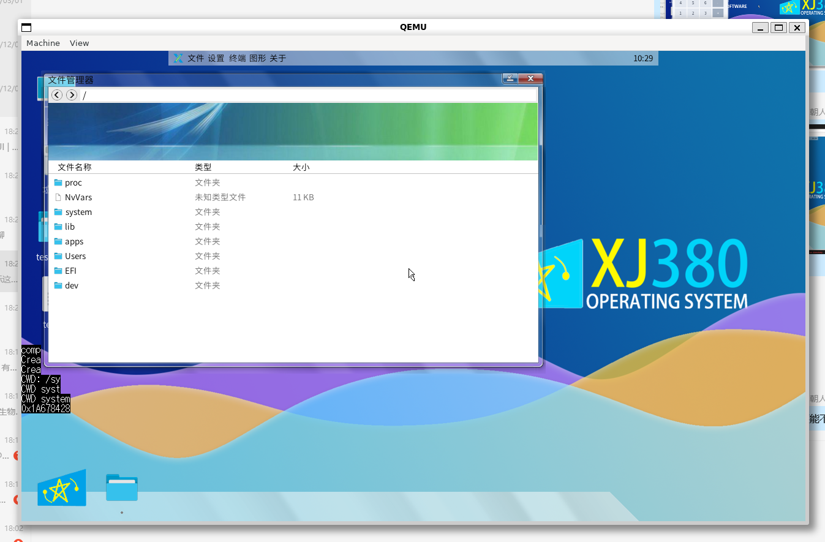Image resolution: width=825 pixels, height=542 pixels.
Task: Open the 图形 menu item
Action: [x=258, y=58]
